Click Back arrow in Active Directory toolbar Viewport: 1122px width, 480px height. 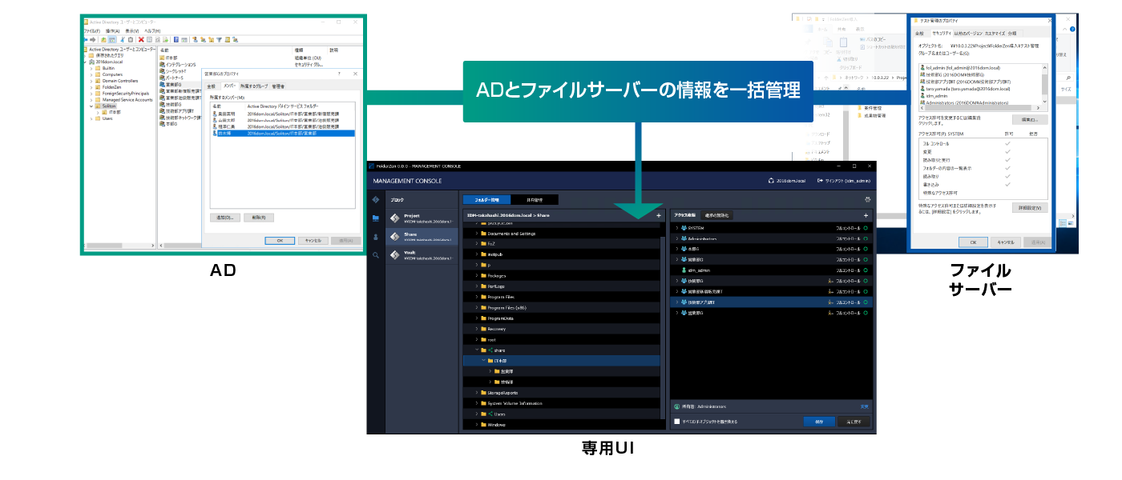[x=86, y=38]
